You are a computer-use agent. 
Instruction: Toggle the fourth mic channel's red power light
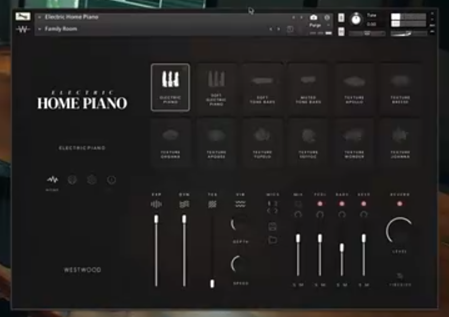(x=363, y=204)
